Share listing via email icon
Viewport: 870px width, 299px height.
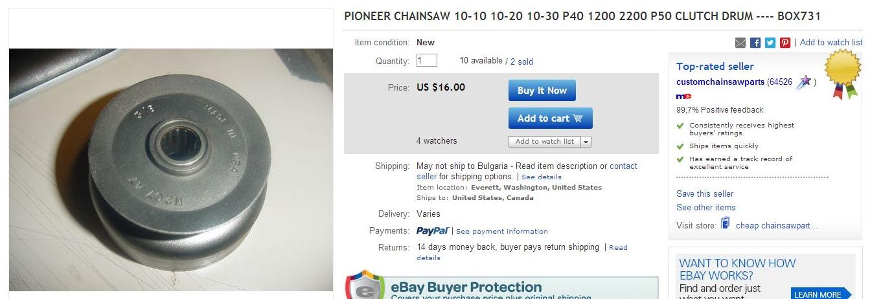[x=740, y=43]
